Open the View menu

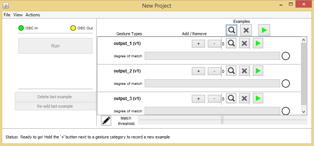(18, 15)
